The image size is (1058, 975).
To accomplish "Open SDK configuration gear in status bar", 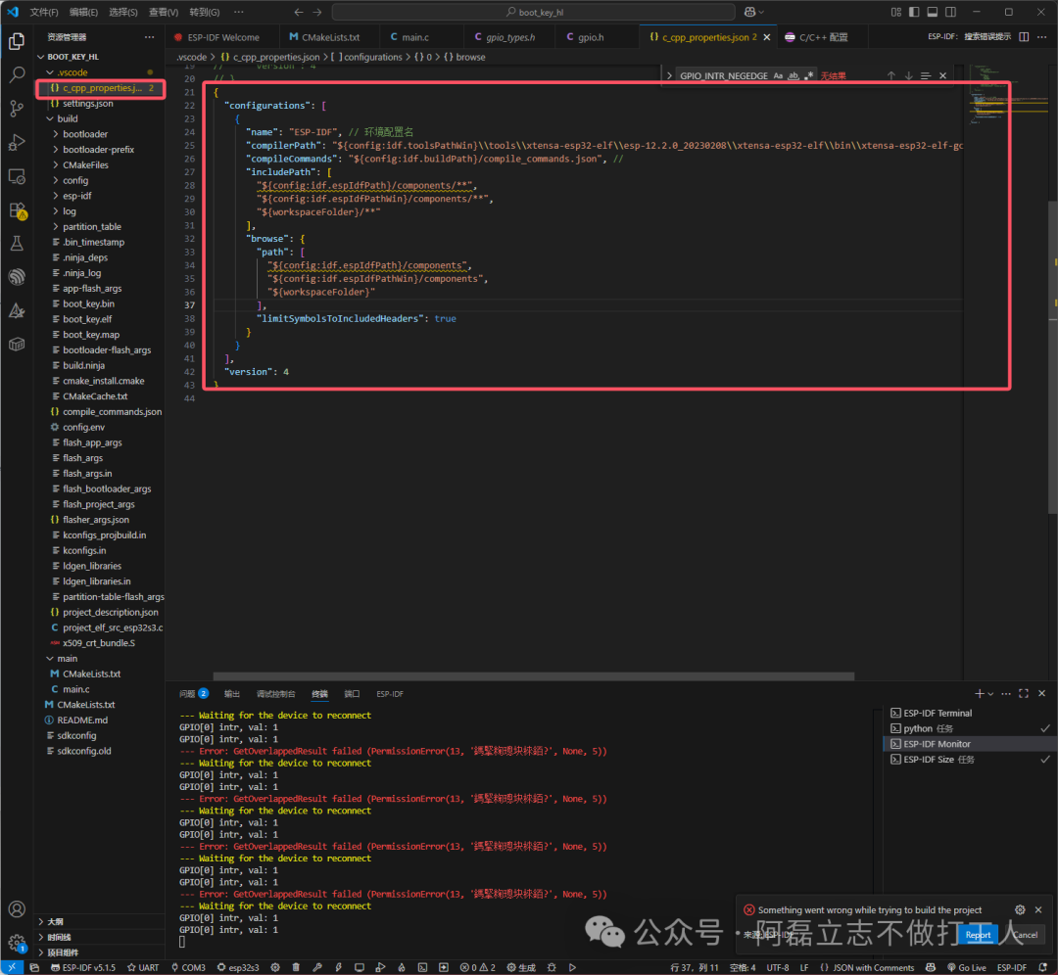I will pos(275,967).
